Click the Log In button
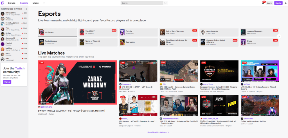 269,3
